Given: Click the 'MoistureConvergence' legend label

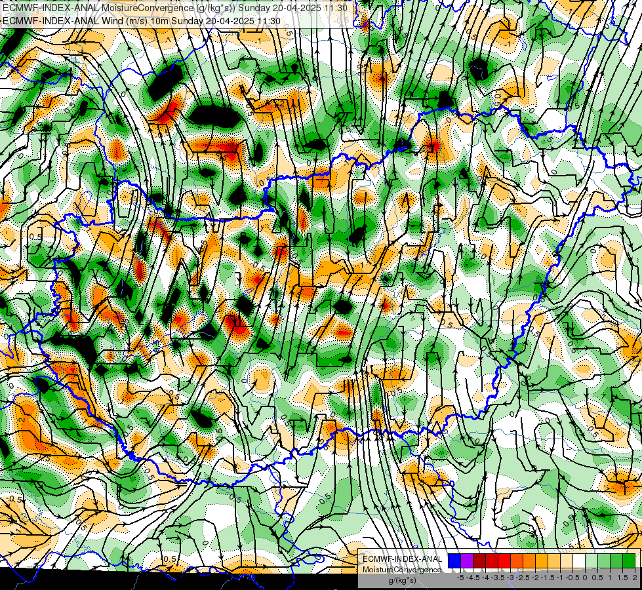Looking at the screenshot, I should click(x=402, y=570).
